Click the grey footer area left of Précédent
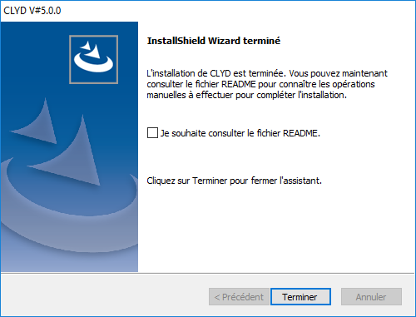The height and width of the screenshot is (317, 416). click(x=105, y=295)
